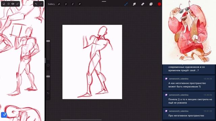
Task: Click the split-view divider handle
Action: tap(45, 61)
